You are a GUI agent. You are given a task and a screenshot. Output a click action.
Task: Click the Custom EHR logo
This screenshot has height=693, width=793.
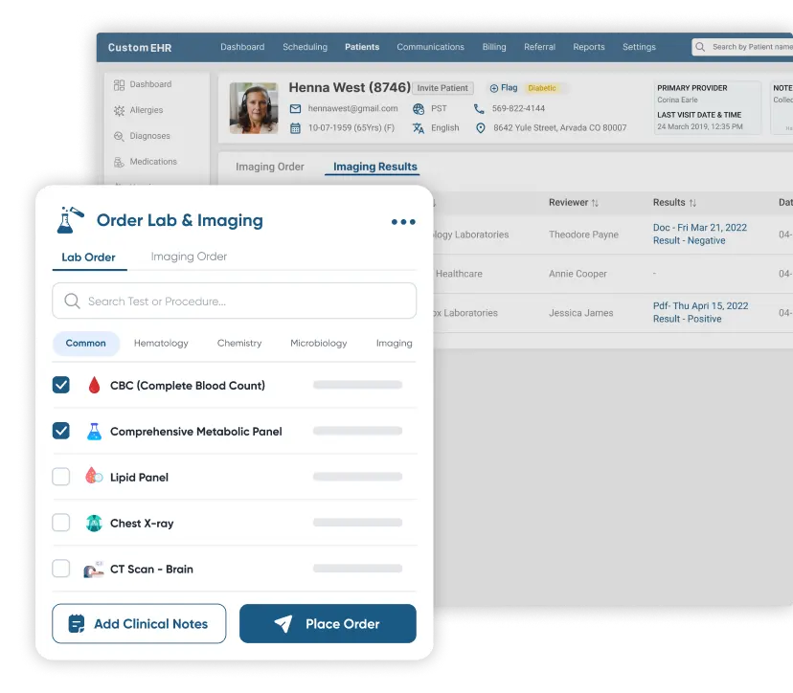click(140, 48)
